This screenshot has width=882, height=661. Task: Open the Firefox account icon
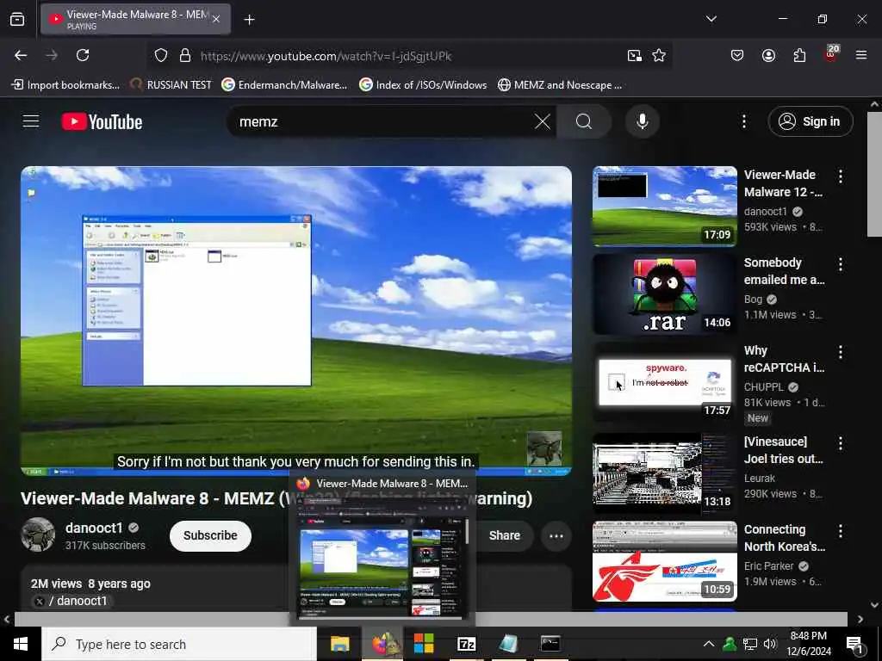click(x=768, y=55)
